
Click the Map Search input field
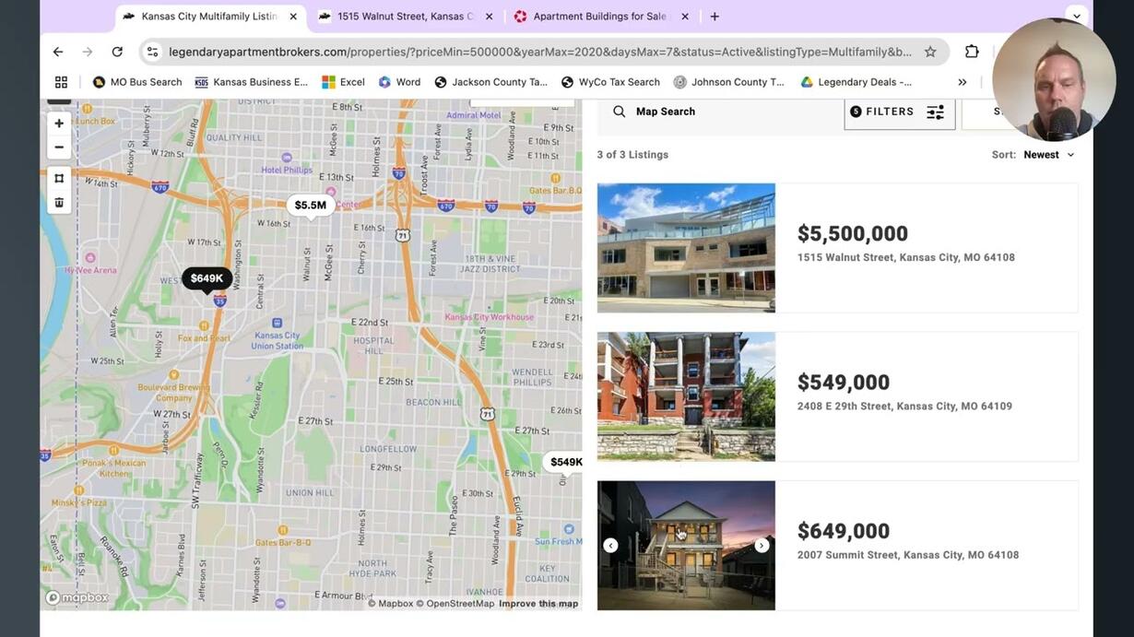(x=720, y=112)
